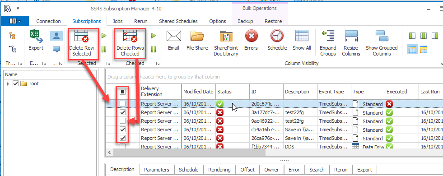Click the Excel Export icon
Viewport: 443px width, 176px height.
tap(36, 37)
